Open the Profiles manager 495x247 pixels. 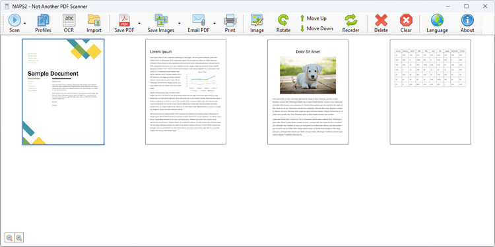(x=43, y=24)
